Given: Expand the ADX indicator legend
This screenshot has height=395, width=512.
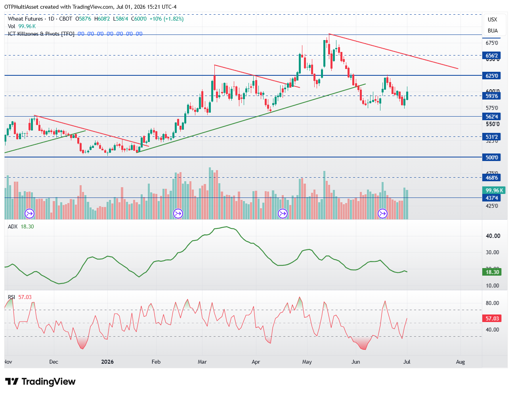Looking at the screenshot, I should click(x=13, y=226).
